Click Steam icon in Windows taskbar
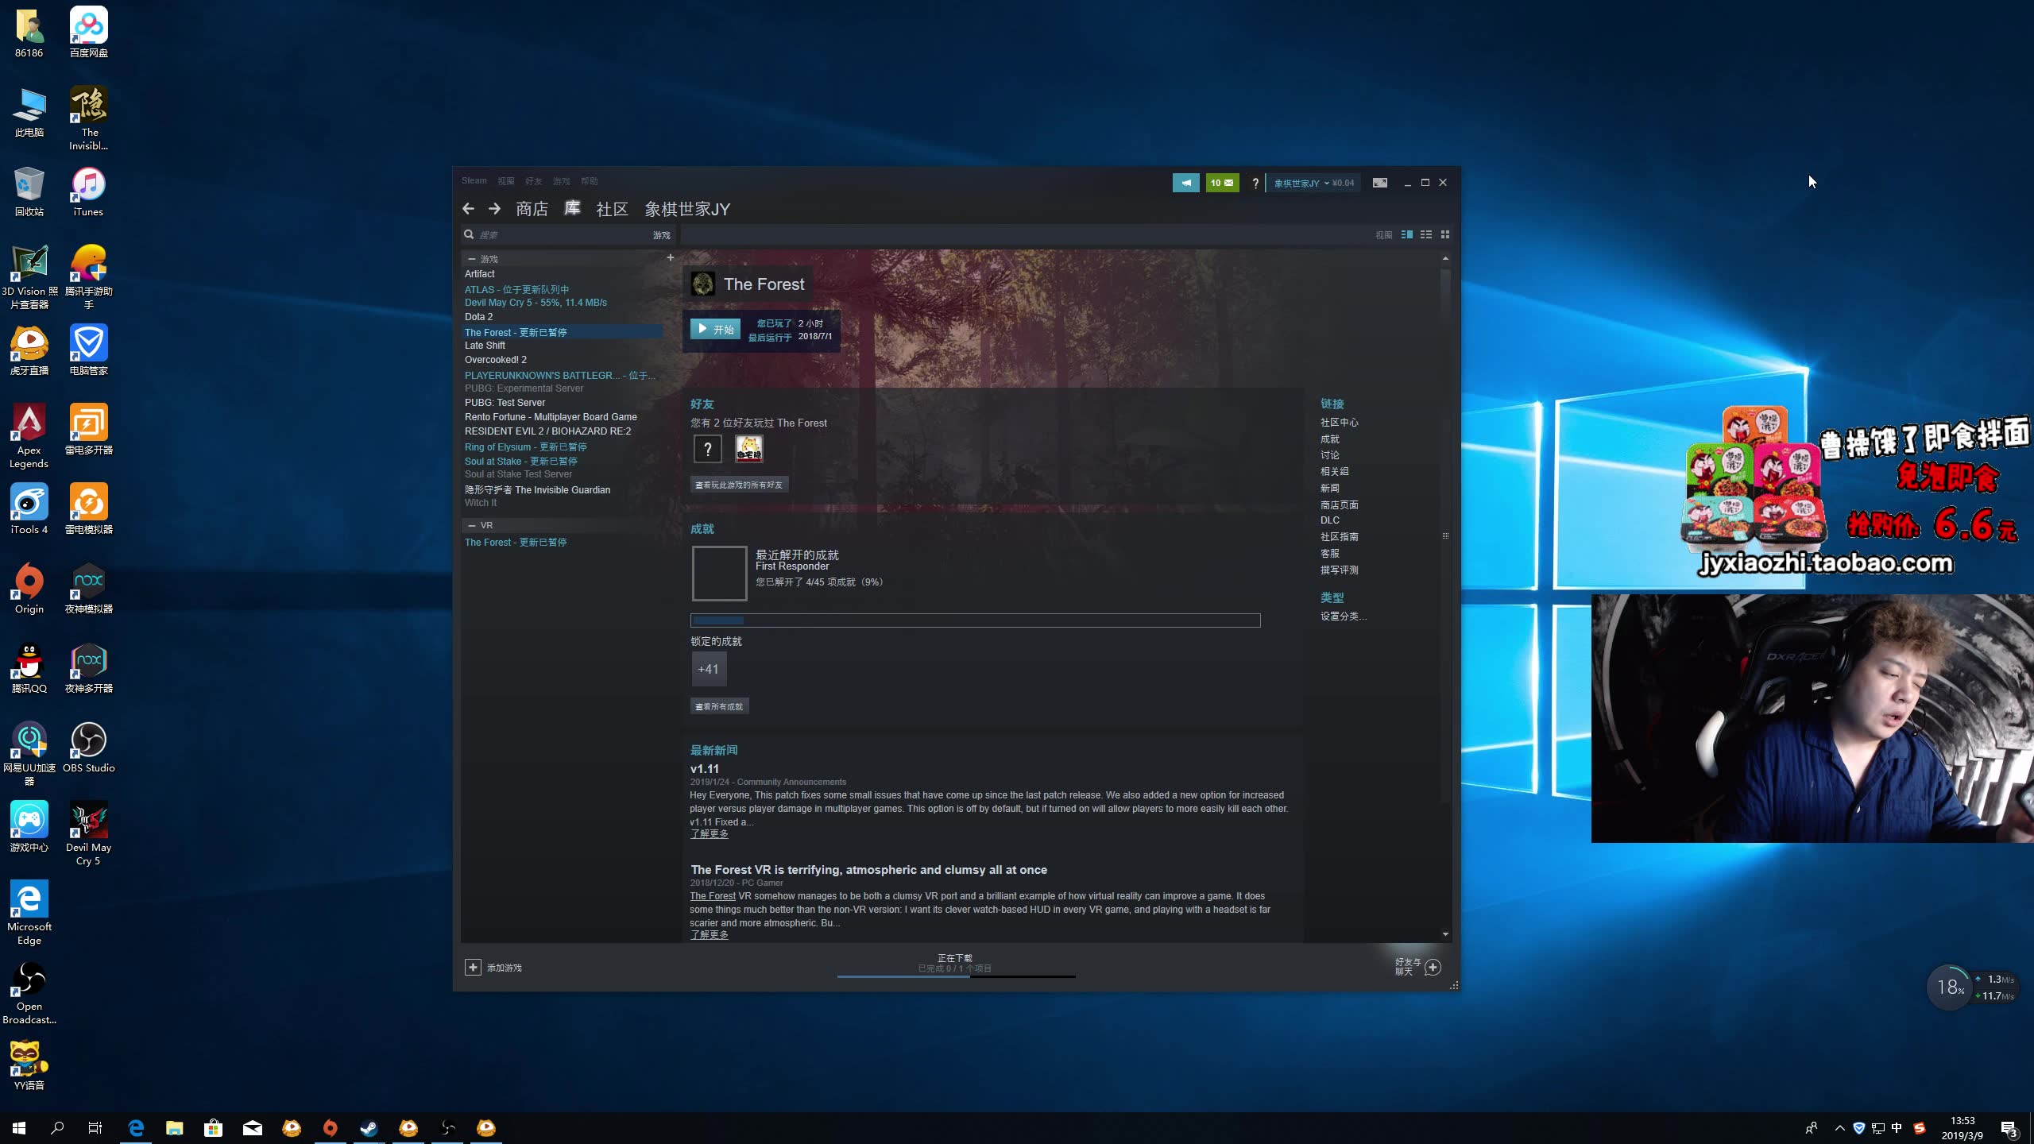Viewport: 2034px width, 1144px height. pos(369,1127)
